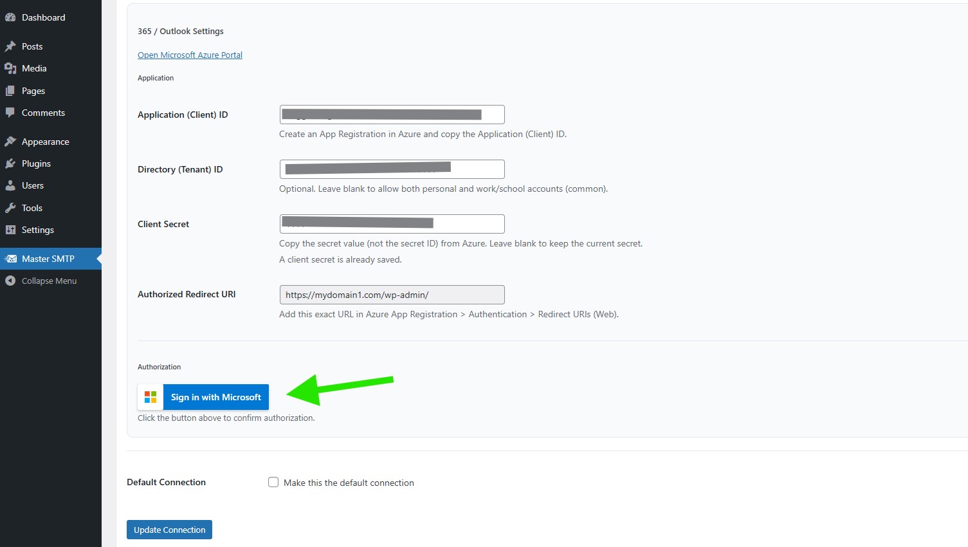Collapse the admin sidebar menu
The width and height of the screenshot is (968, 547).
pos(49,281)
